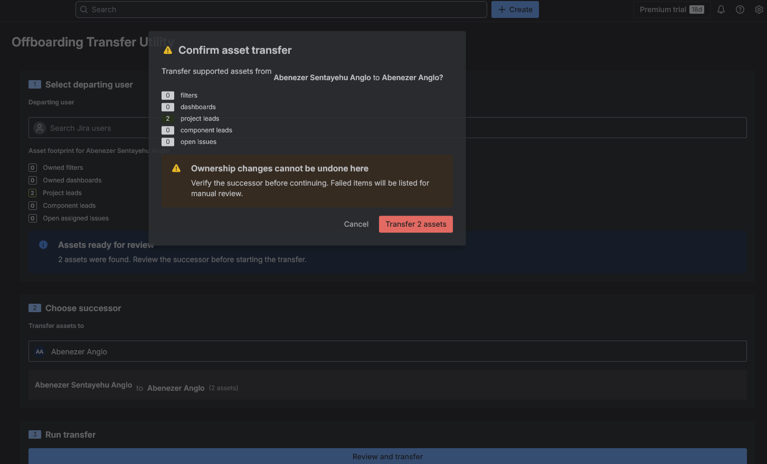The width and height of the screenshot is (767, 464).
Task: Open the settings gear icon
Action: tap(759, 9)
